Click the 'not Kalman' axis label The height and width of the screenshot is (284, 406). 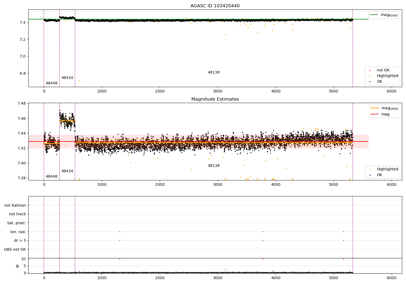pyautogui.click(x=15, y=206)
